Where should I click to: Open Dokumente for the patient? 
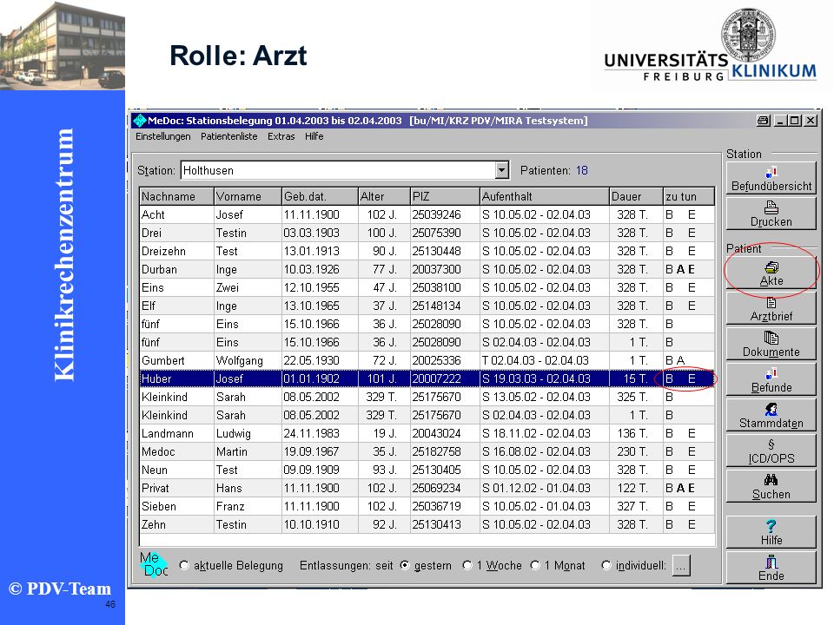pos(771,345)
